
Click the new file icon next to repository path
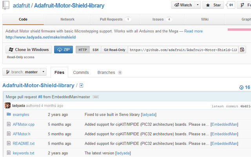[81, 86]
